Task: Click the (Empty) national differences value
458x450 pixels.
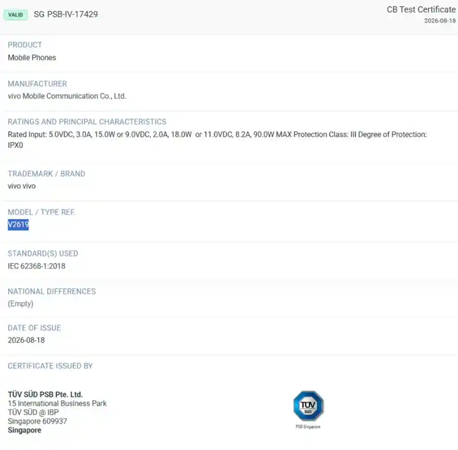Action: pyautogui.click(x=21, y=304)
